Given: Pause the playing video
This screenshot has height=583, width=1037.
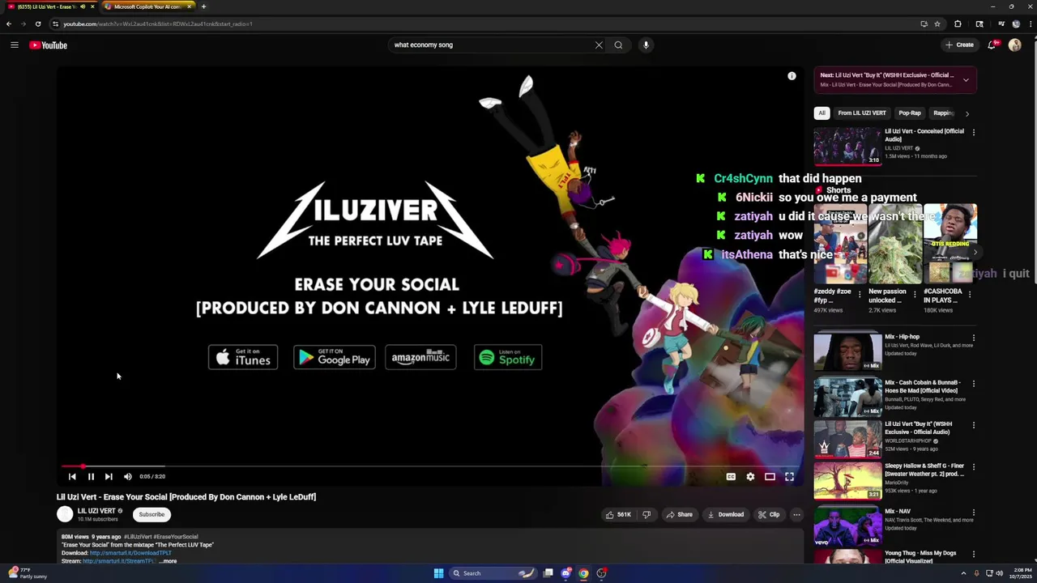Looking at the screenshot, I should [x=91, y=477].
